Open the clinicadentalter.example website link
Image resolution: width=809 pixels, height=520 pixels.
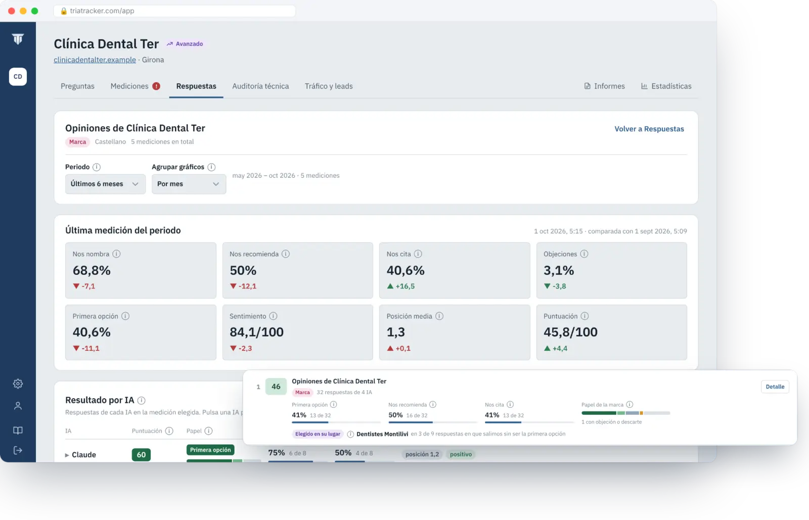coord(95,60)
